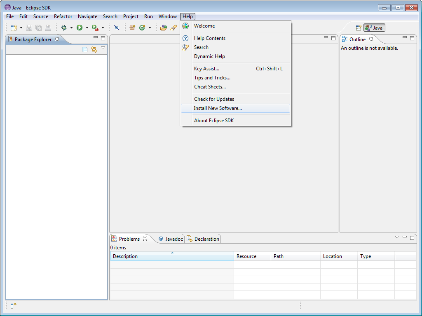Click the New Java Package icon
Viewport: 422px width, 316px height.
132,28
